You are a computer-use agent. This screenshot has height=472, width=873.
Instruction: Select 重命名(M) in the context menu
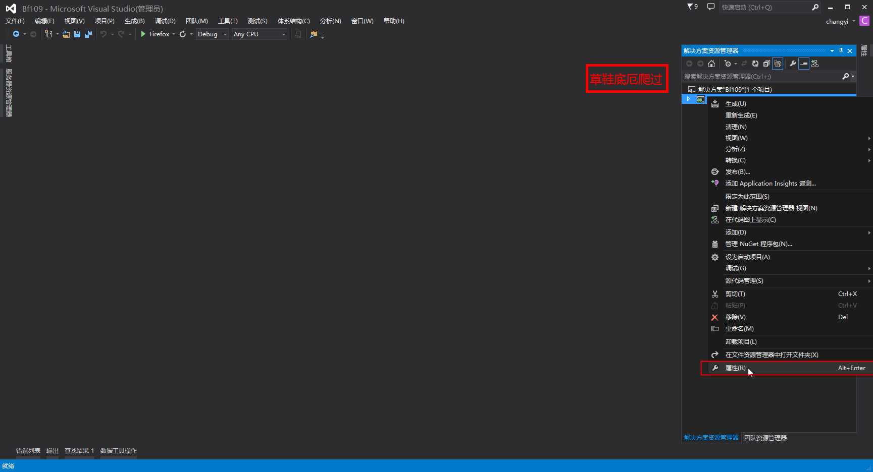(x=790, y=329)
